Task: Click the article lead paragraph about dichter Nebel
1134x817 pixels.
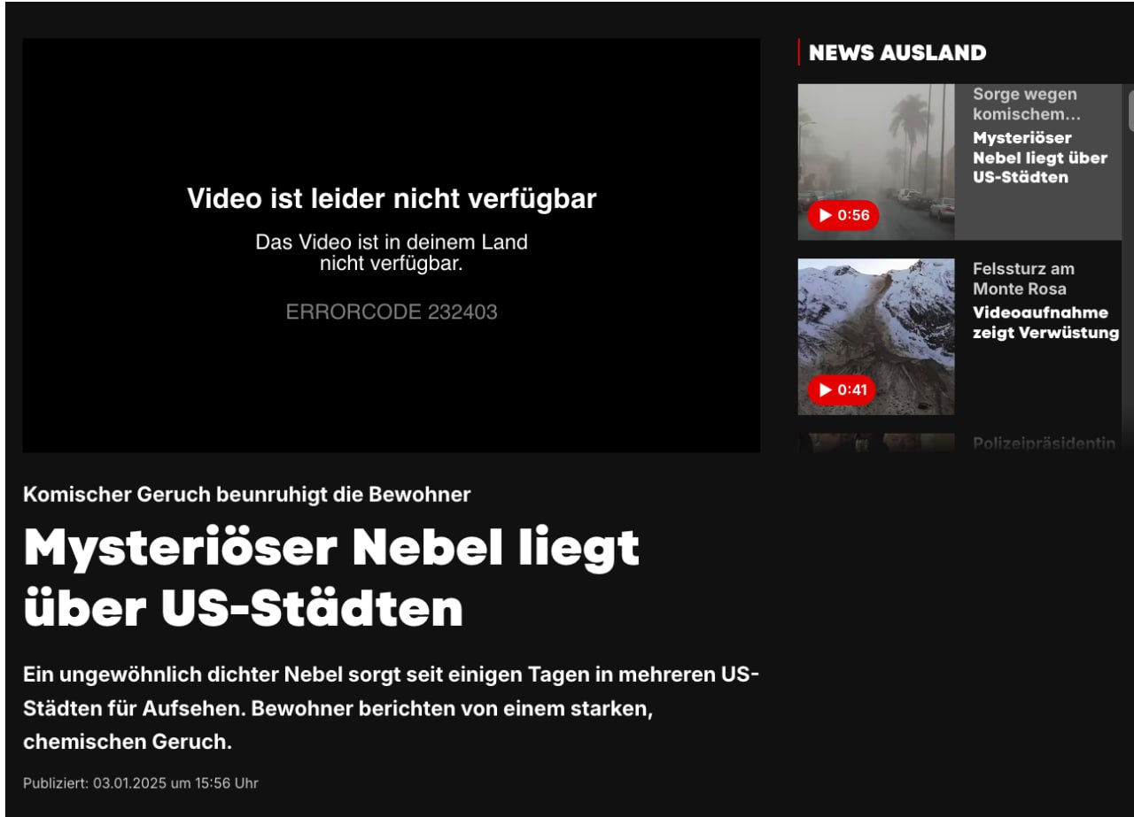Action: [x=392, y=709]
